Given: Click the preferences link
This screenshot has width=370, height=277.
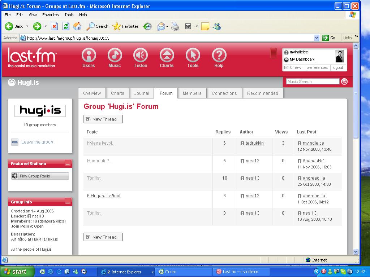Looking at the screenshot, I should coord(317,67).
